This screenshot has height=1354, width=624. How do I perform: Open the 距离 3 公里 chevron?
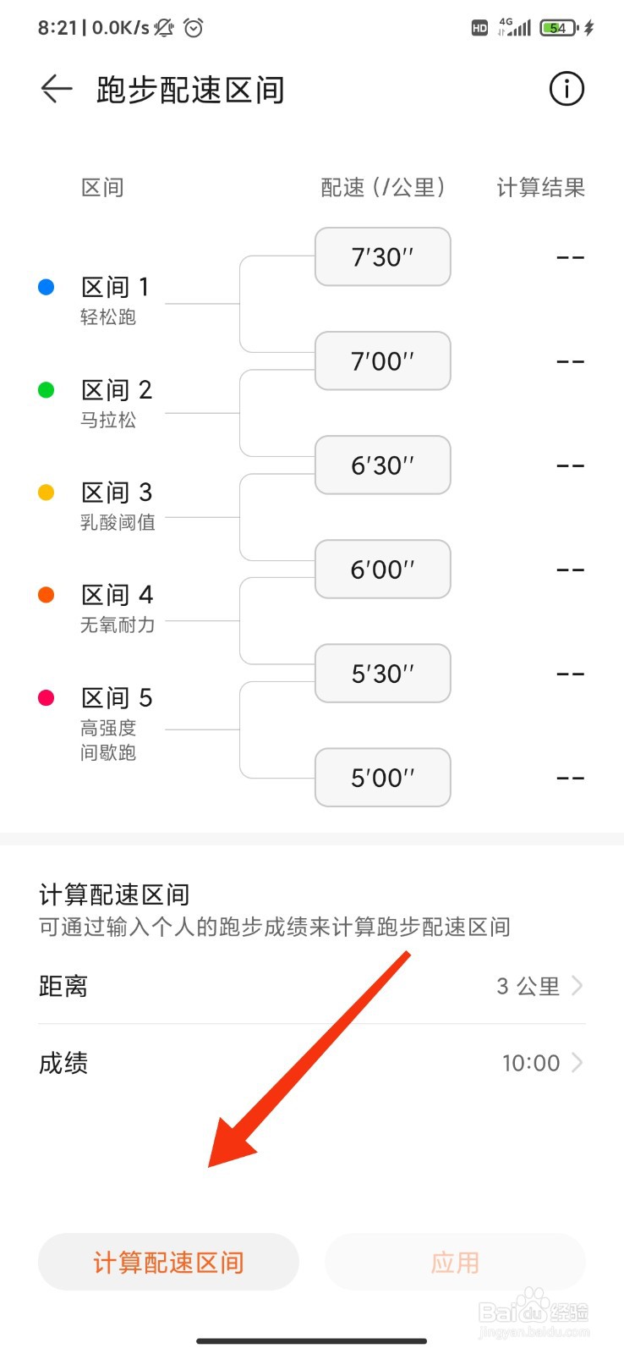(x=577, y=986)
